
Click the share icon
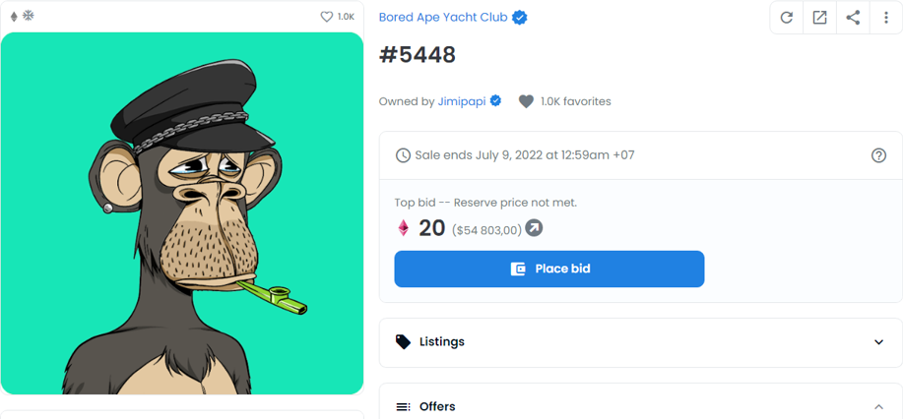click(x=853, y=18)
